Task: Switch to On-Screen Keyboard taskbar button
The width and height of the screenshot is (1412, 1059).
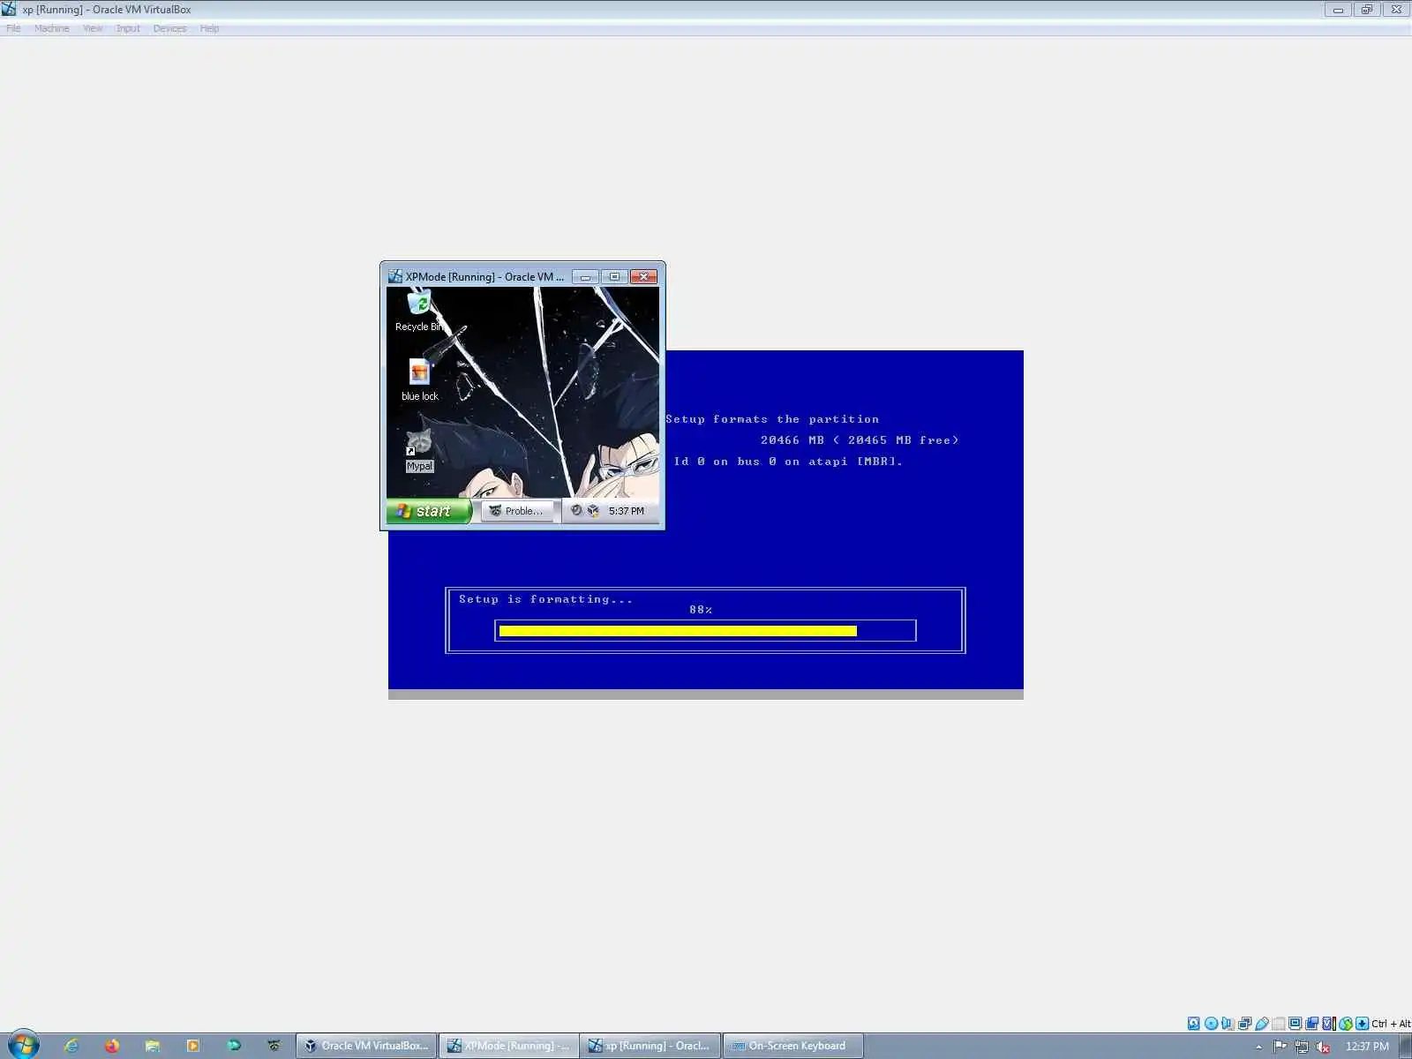Action: tap(793, 1046)
